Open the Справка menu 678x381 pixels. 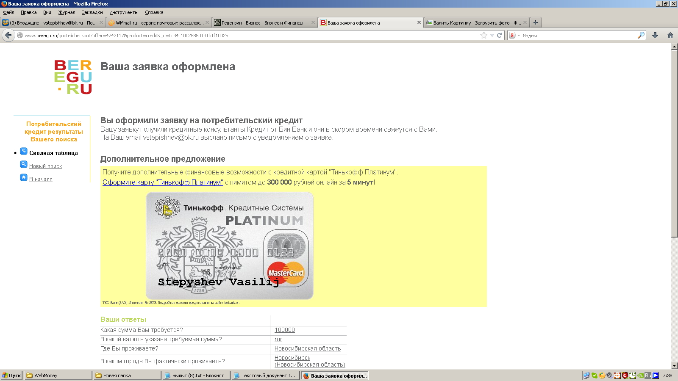pos(154,12)
